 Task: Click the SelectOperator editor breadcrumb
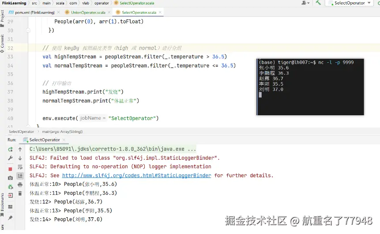tap(21, 132)
